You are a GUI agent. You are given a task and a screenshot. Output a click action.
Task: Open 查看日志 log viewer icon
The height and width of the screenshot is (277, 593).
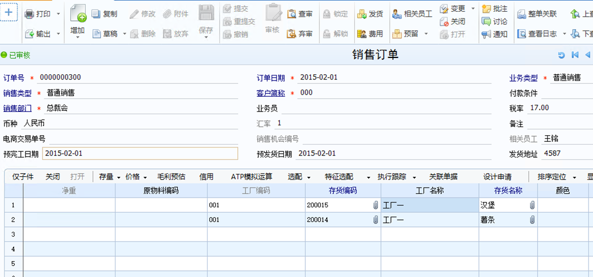pyautogui.click(x=521, y=34)
